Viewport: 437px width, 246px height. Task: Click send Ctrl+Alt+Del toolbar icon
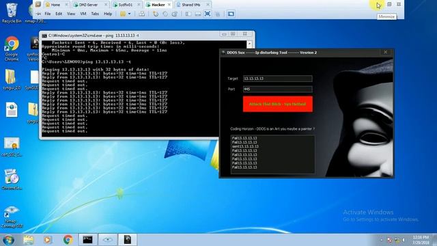coord(141,14)
